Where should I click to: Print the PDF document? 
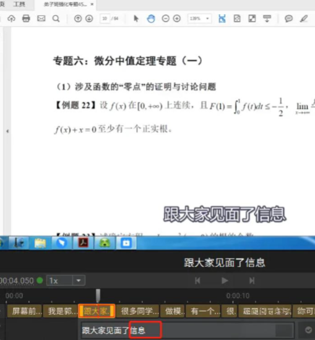(x=26, y=19)
